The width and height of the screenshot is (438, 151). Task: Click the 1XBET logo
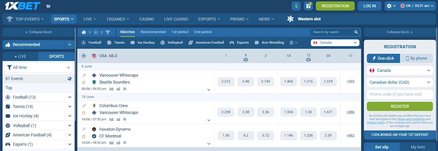[23, 6]
